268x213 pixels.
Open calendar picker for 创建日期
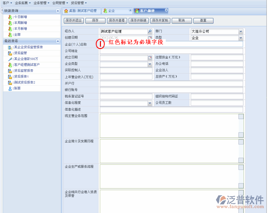click(x=150, y=38)
